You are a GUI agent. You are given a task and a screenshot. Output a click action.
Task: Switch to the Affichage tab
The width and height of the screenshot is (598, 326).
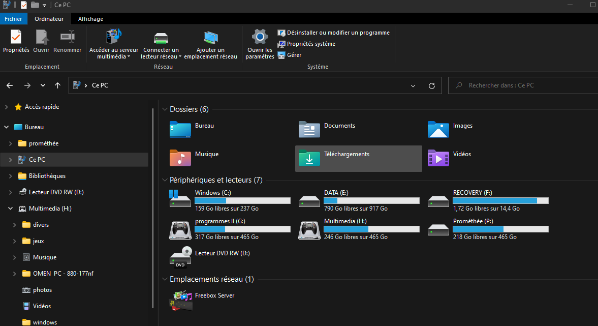tap(90, 19)
